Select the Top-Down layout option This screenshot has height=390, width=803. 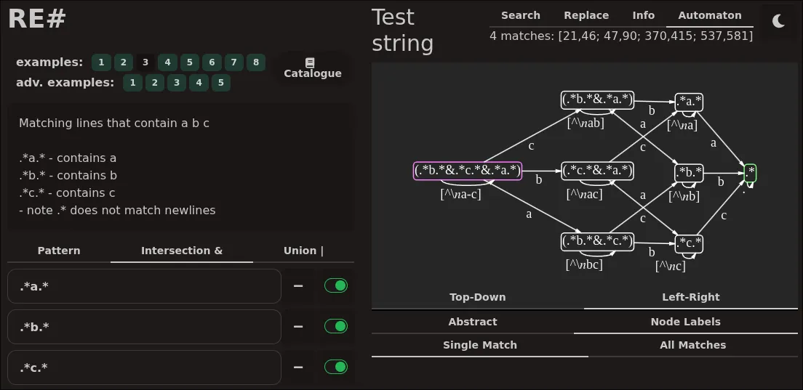pyautogui.click(x=477, y=297)
